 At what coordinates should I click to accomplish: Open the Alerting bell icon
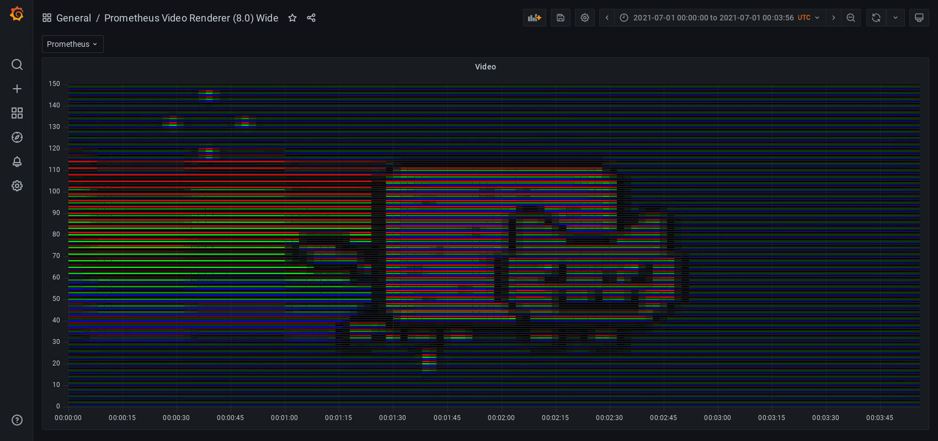(17, 162)
